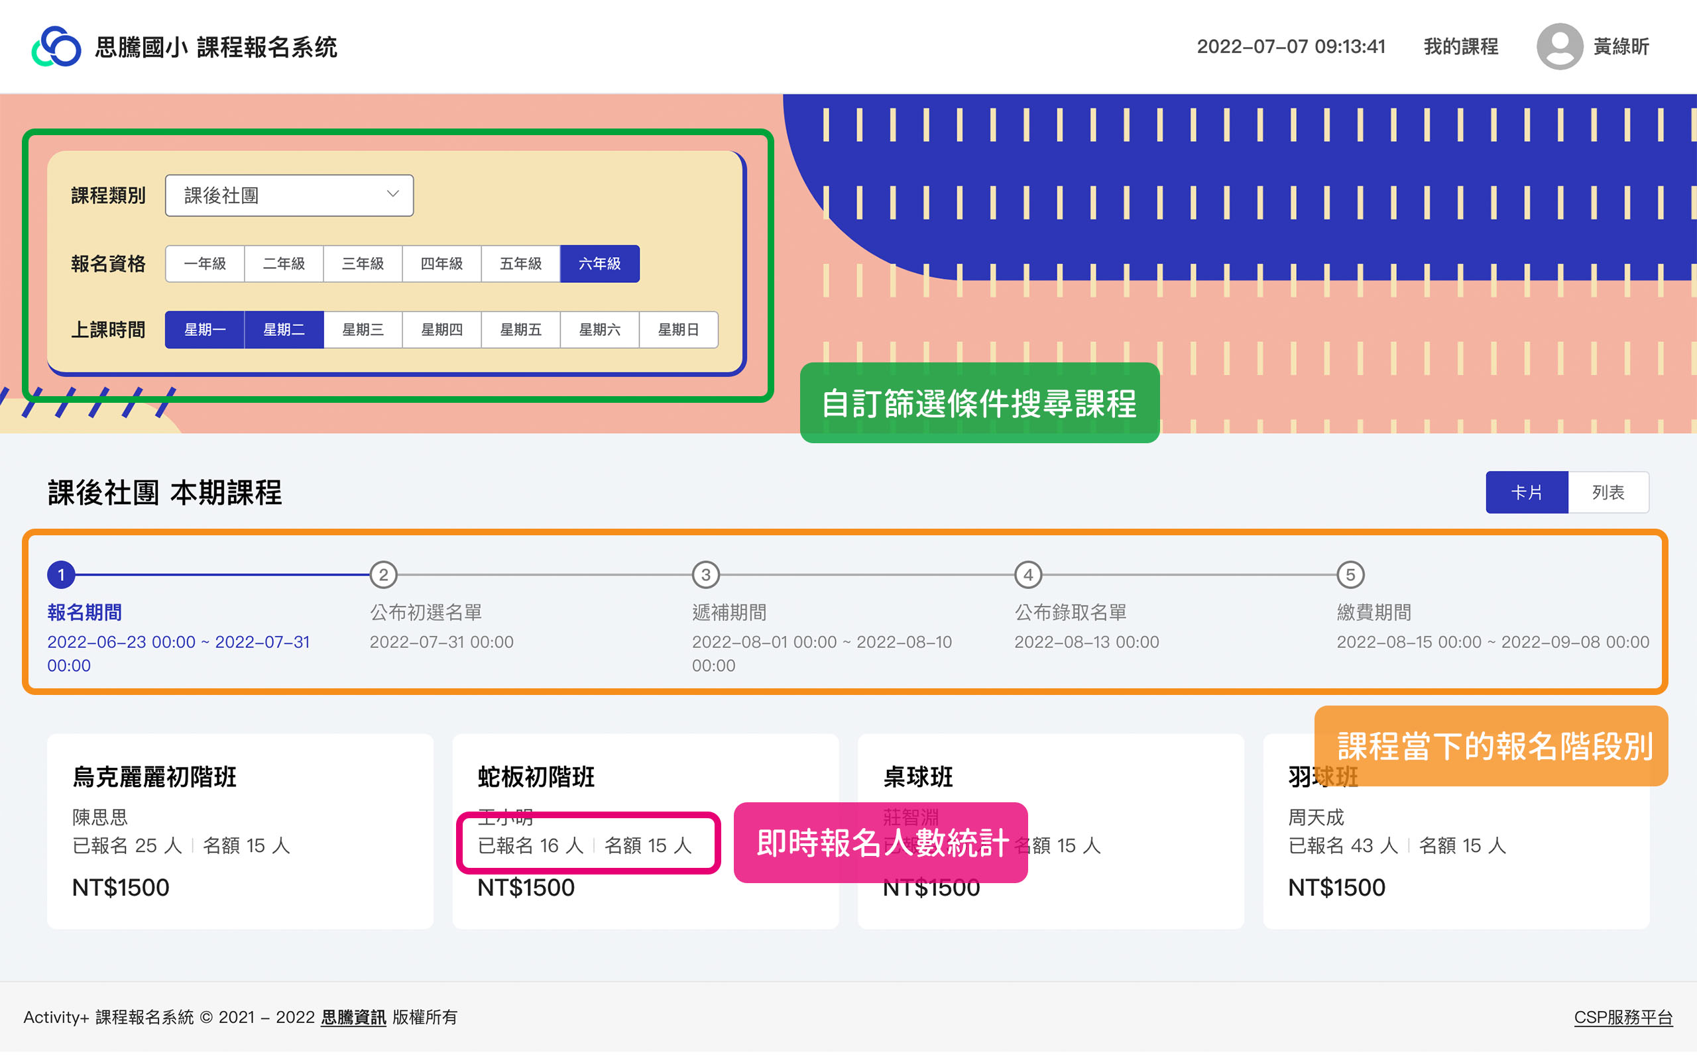The height and width of the screenshot is (1060, 1697).
Task: Toggle the 六年級 grade filter
Action: pyautogui.click(x=599, y=264)
